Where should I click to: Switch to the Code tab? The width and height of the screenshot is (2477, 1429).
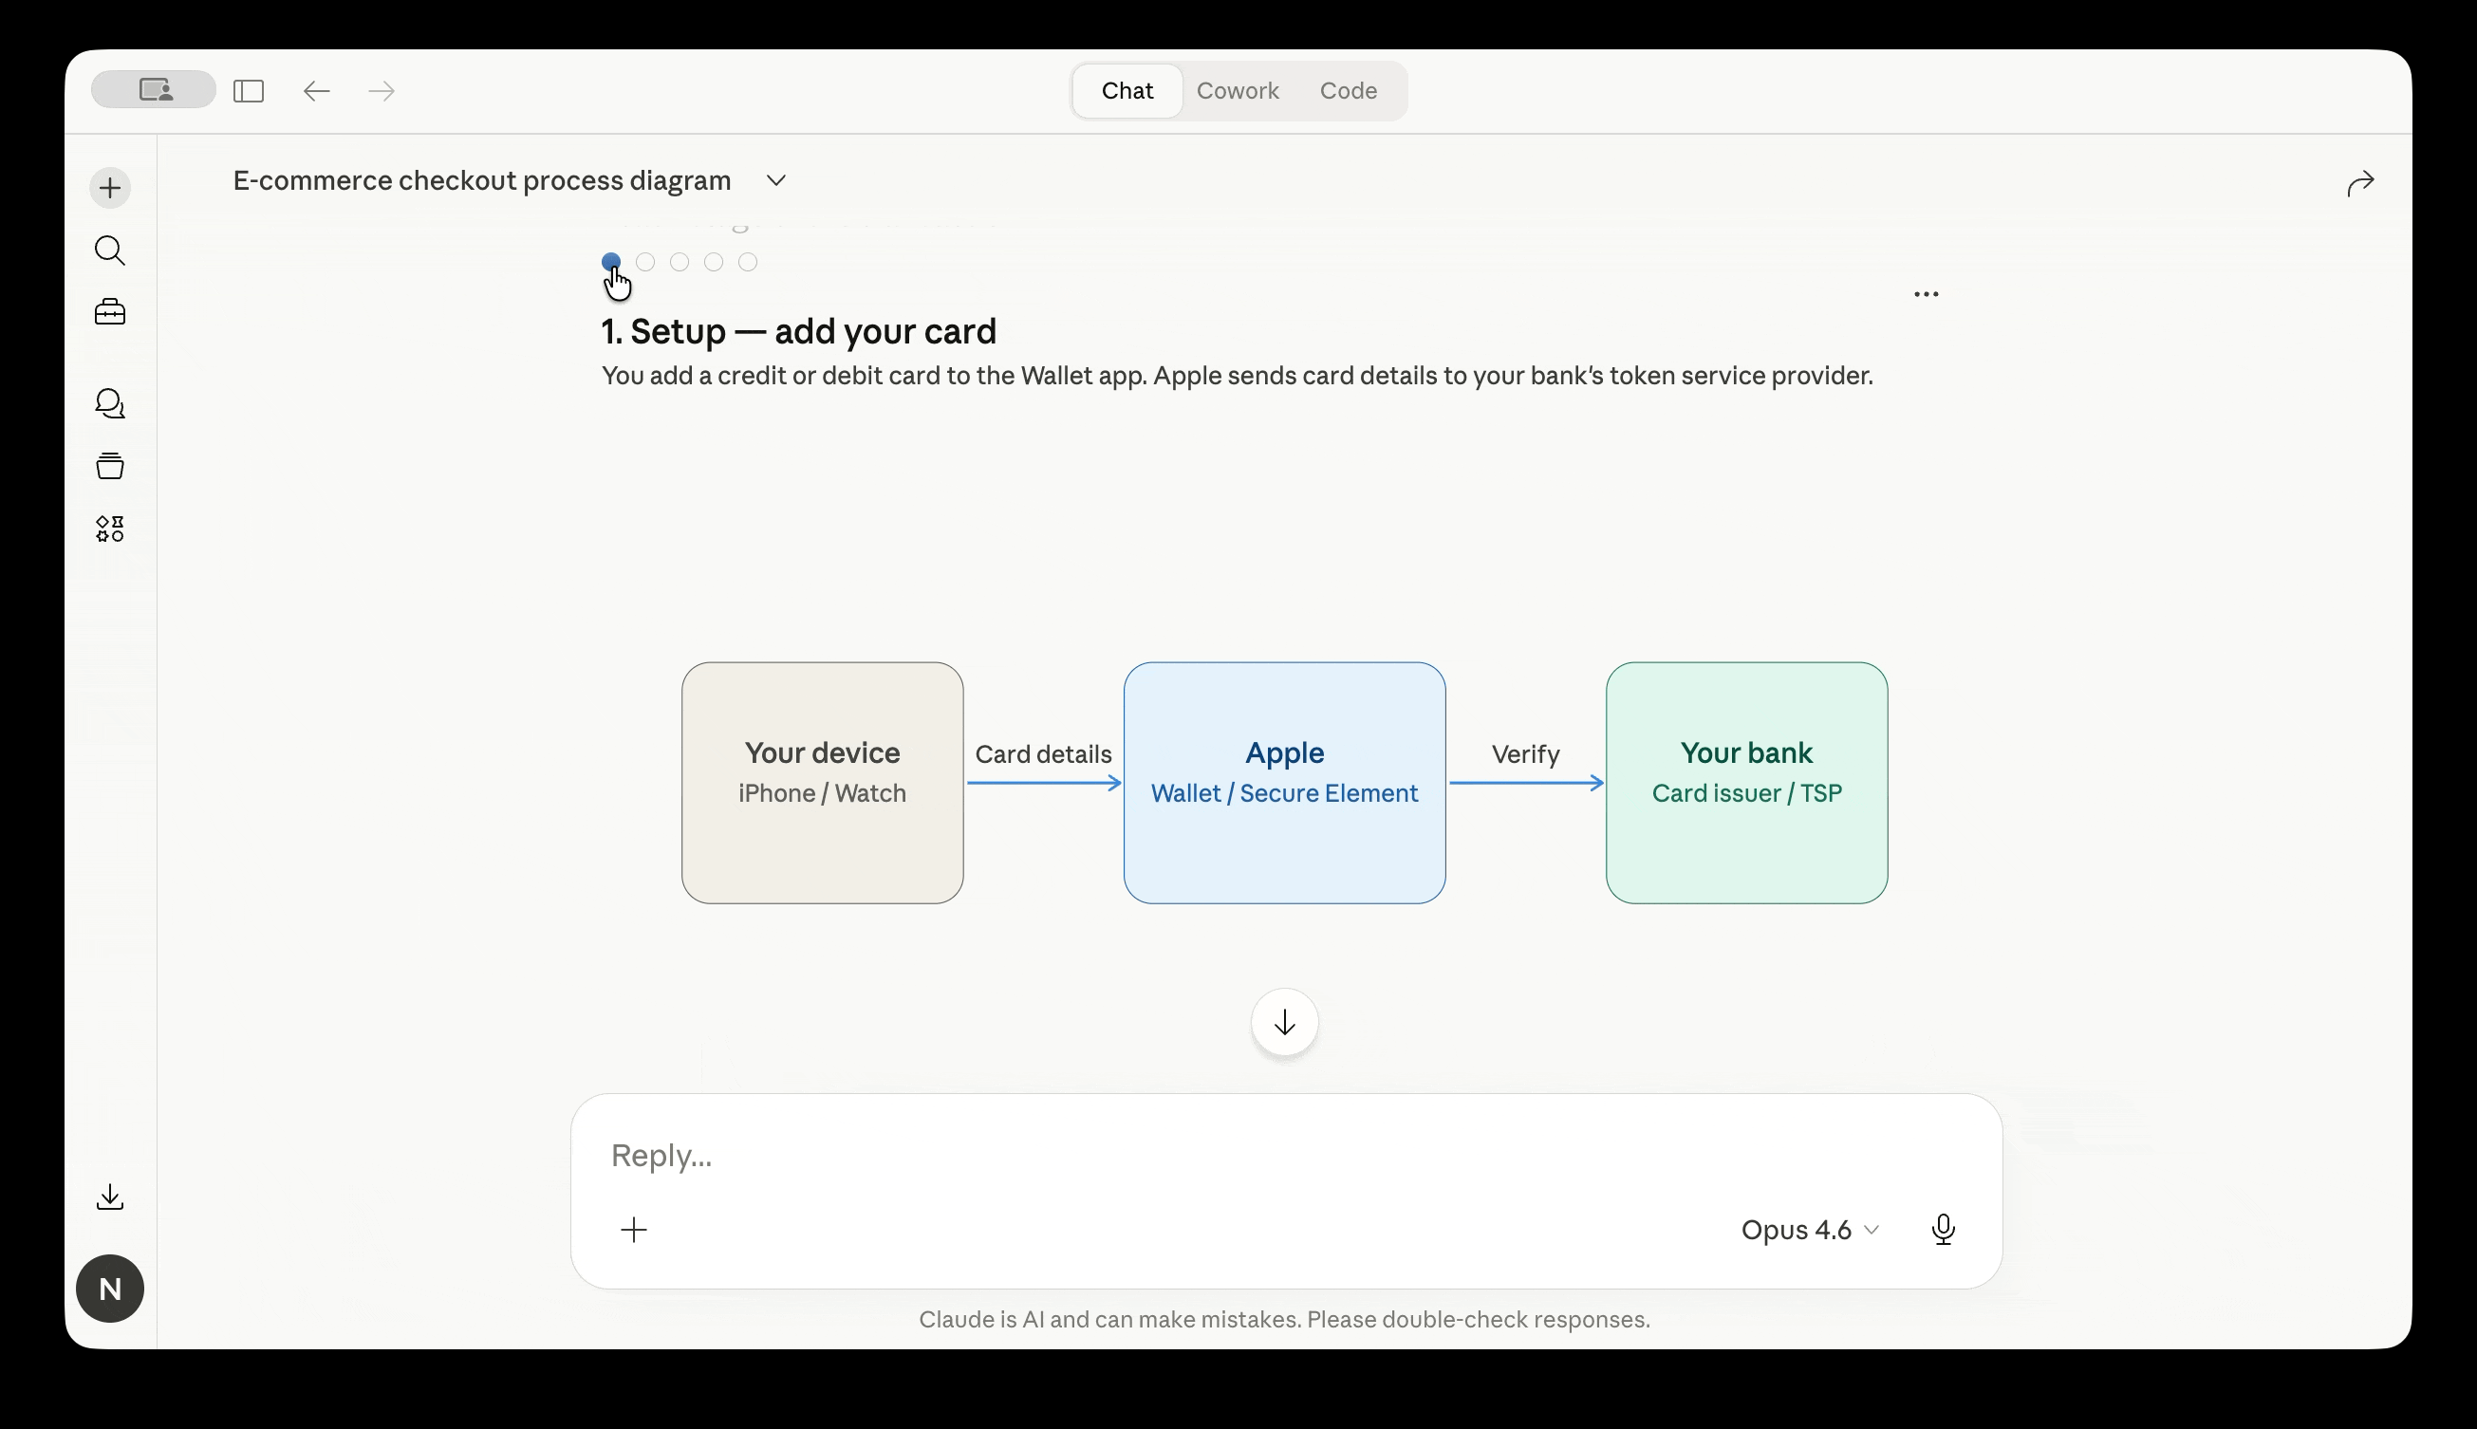tap(1348, 90)
